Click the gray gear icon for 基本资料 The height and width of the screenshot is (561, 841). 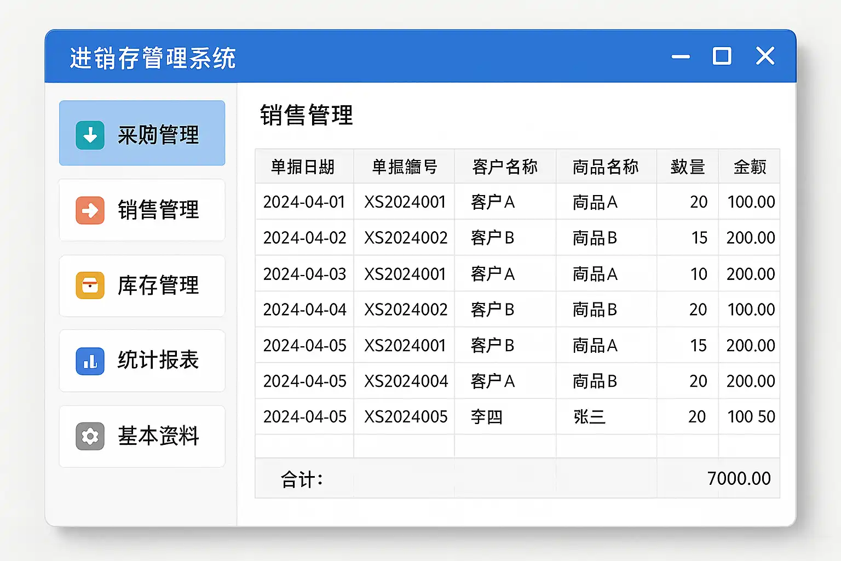tap(90, 436)
